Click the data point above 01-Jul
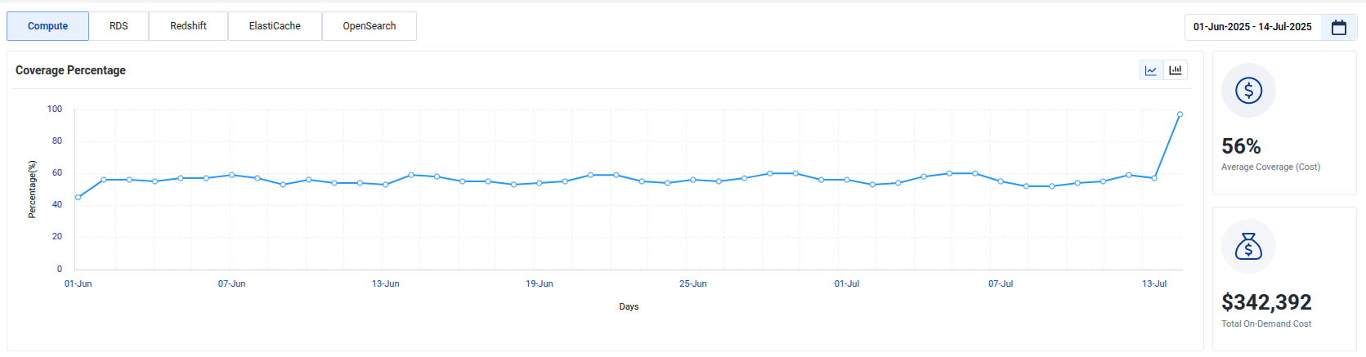The image size is (1366, 357). click(847, 180)
